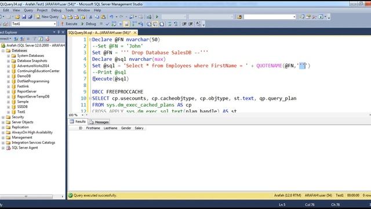This screenshot has height=209, width=371.
Task: Click the Salary column header
Action: point(139,128)
